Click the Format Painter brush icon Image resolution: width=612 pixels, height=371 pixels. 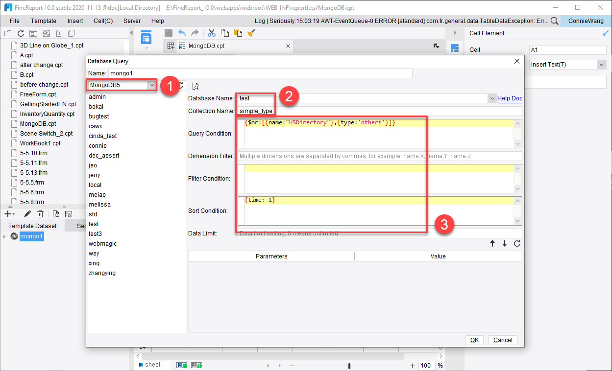pyautogui.click(x=251, y=33)
